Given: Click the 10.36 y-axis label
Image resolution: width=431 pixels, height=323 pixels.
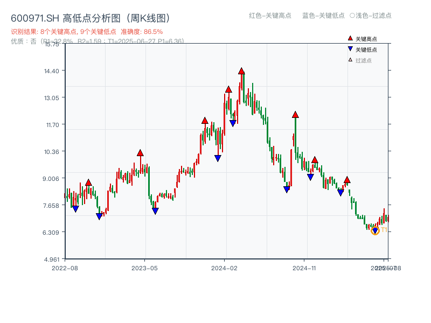Looking at the screenshot, I should click(51, 152).
